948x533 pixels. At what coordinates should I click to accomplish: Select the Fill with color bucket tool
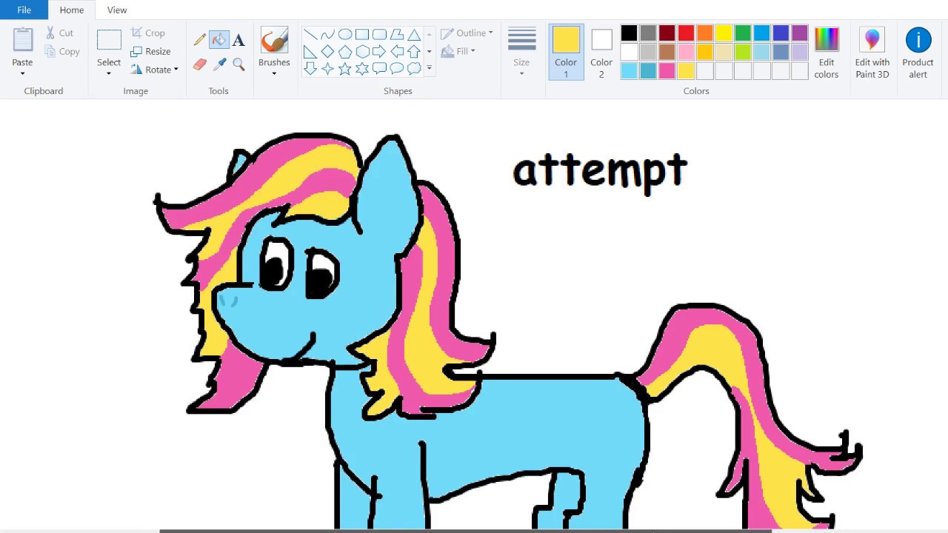(x=219, y=39)
